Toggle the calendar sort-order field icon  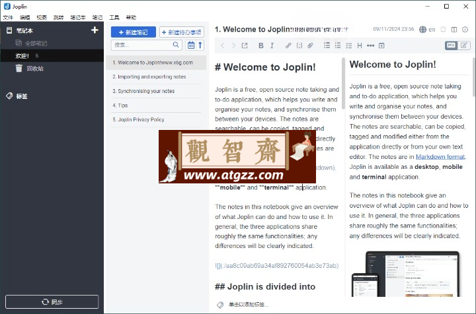coord(190,45)
